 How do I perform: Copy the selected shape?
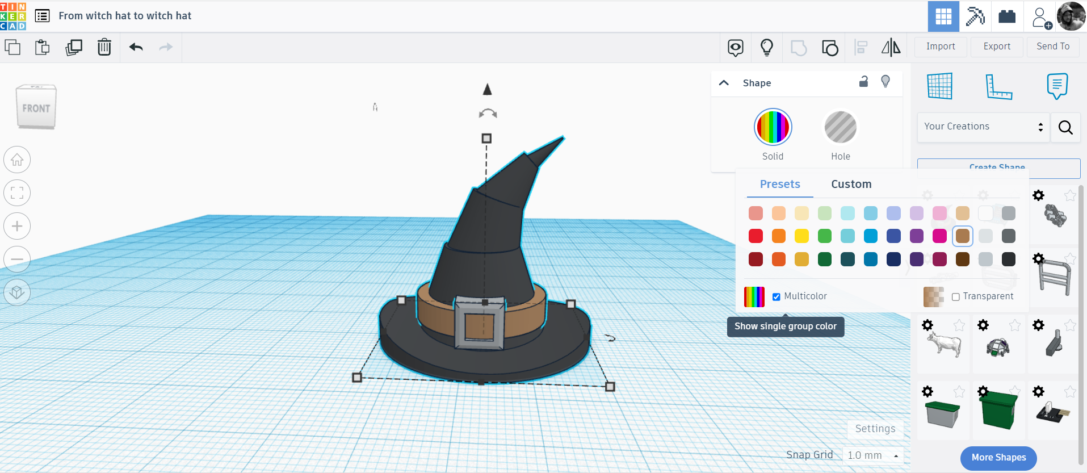(12, 47)
